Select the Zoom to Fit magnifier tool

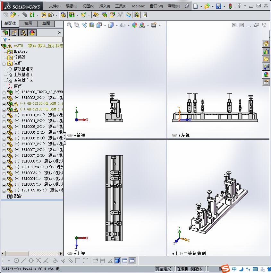pos(69,25)
